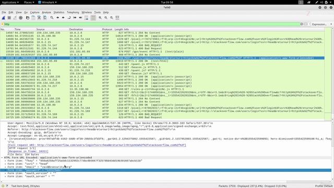Apply the display filter arrow

[x=306, y=24]
